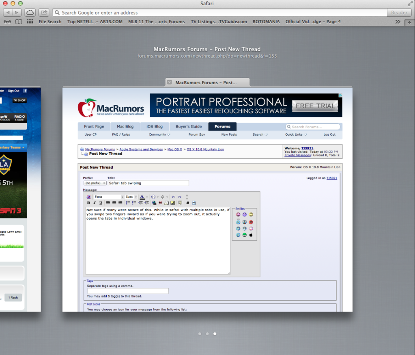Viewport: 415px width, 355px height.
Task: Open the Prefix selector
Action: (x=95, y=183)
